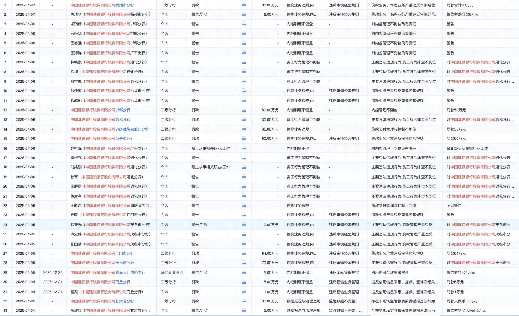The image size is (519, 316).
Task: Open the document icon in row 1
Action: (x=243, y=5)
